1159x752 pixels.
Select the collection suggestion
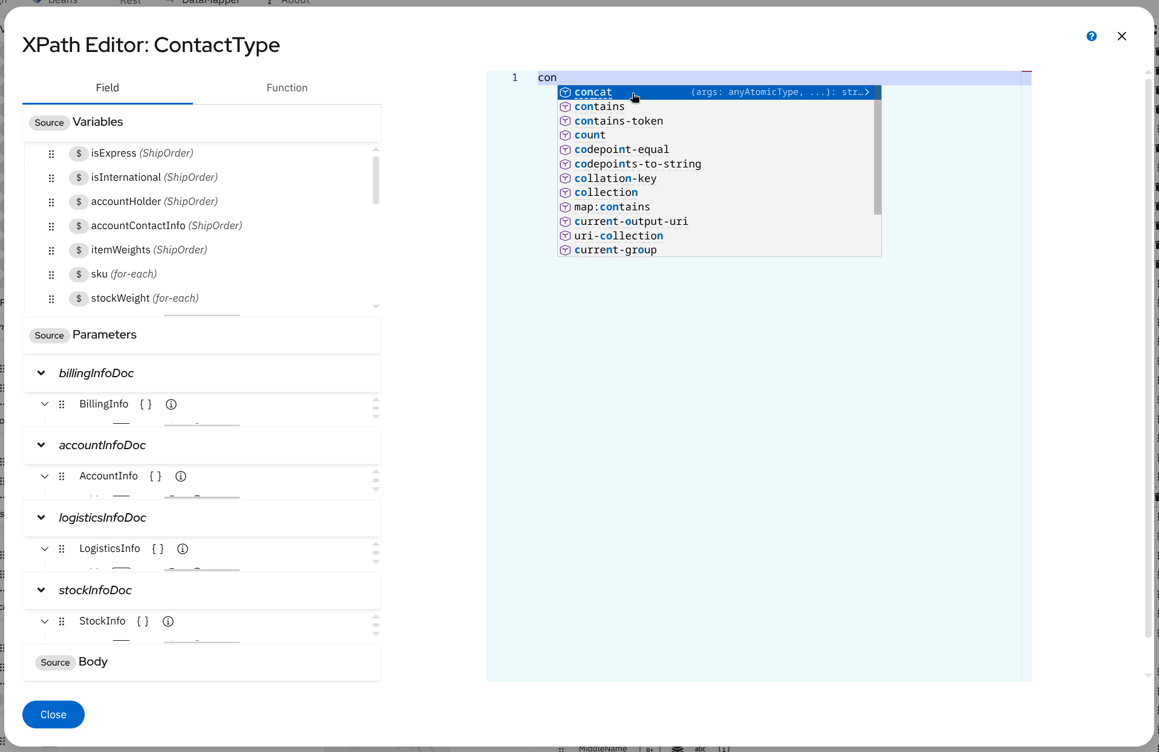pos(716,193)
